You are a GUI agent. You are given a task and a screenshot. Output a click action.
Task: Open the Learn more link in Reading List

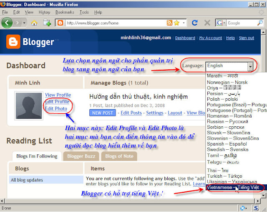click(199, 184)
